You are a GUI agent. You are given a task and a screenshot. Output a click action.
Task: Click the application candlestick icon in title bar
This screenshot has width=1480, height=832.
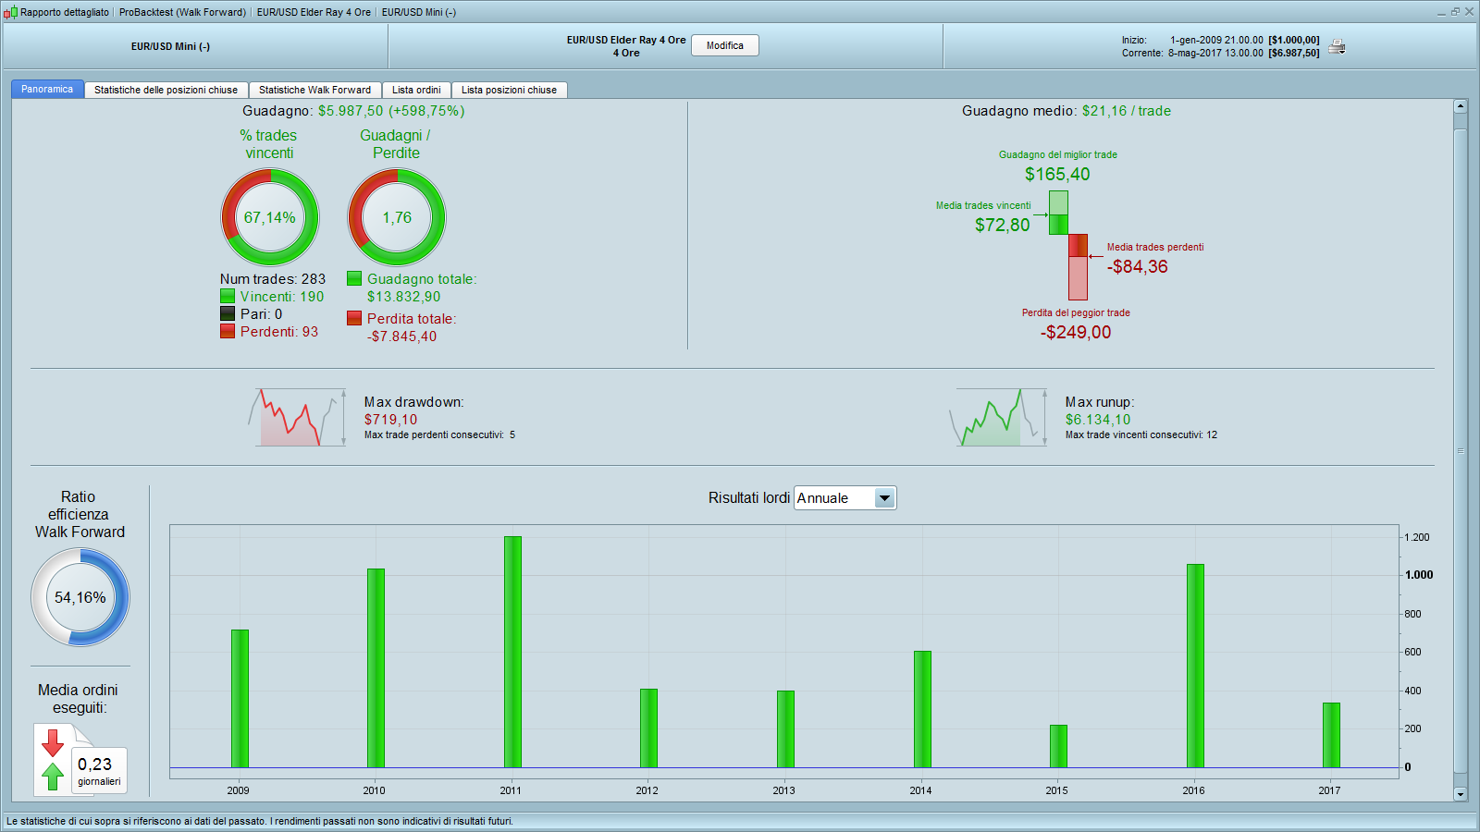(10, 12)
